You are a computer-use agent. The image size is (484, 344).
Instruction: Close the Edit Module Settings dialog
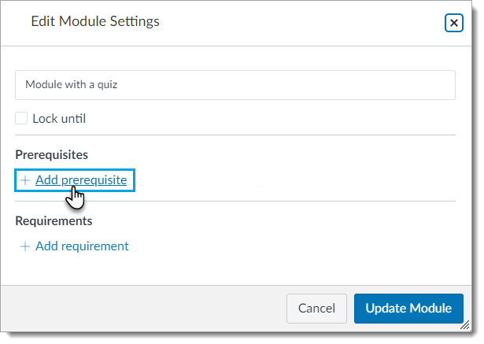(454, 23)
